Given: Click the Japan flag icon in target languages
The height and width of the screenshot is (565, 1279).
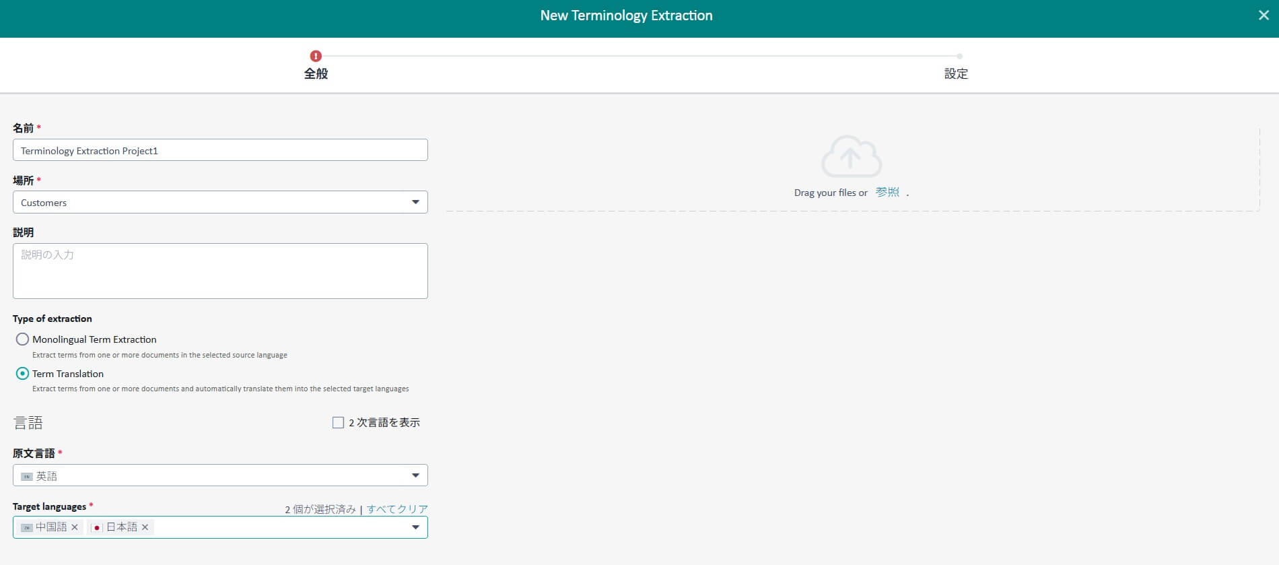Looking at the screenshot, I should point(97,527).
